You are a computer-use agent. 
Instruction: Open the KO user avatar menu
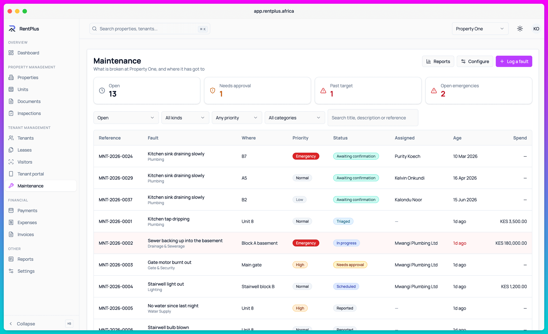tap(536, 29)
